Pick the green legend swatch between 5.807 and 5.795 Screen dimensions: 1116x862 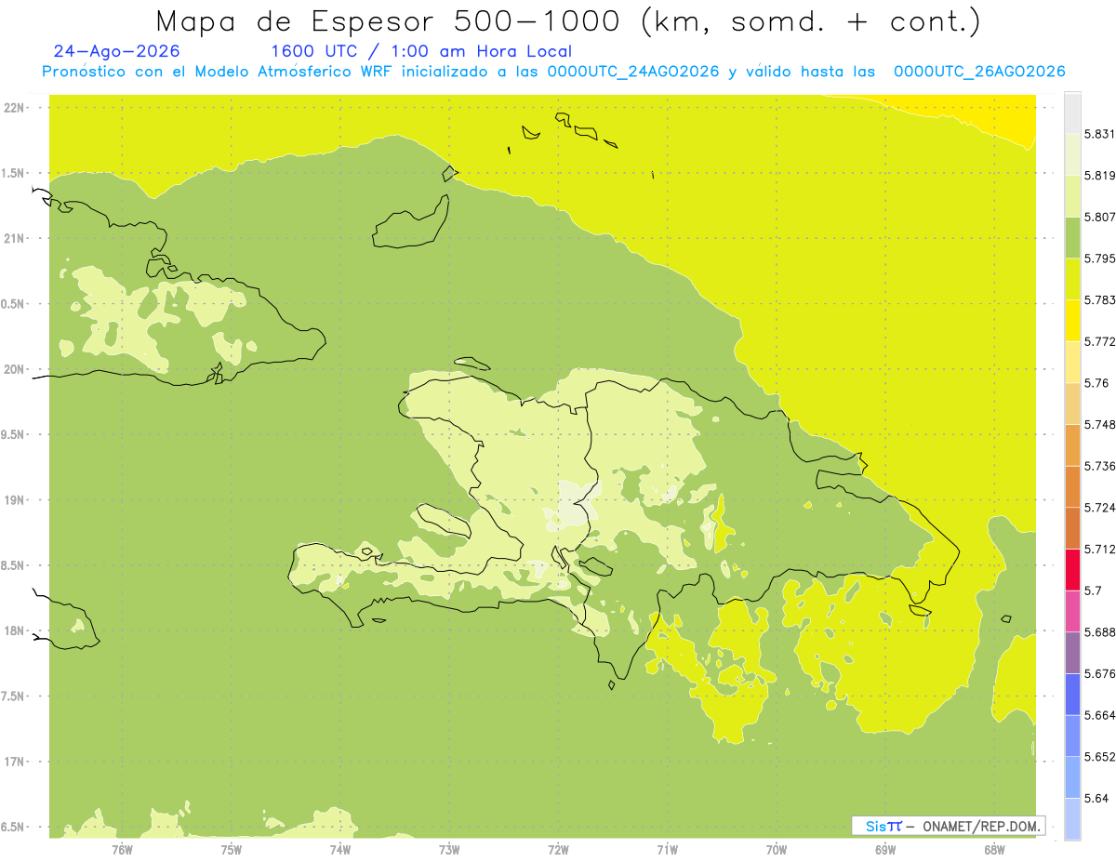[1072, 237]
